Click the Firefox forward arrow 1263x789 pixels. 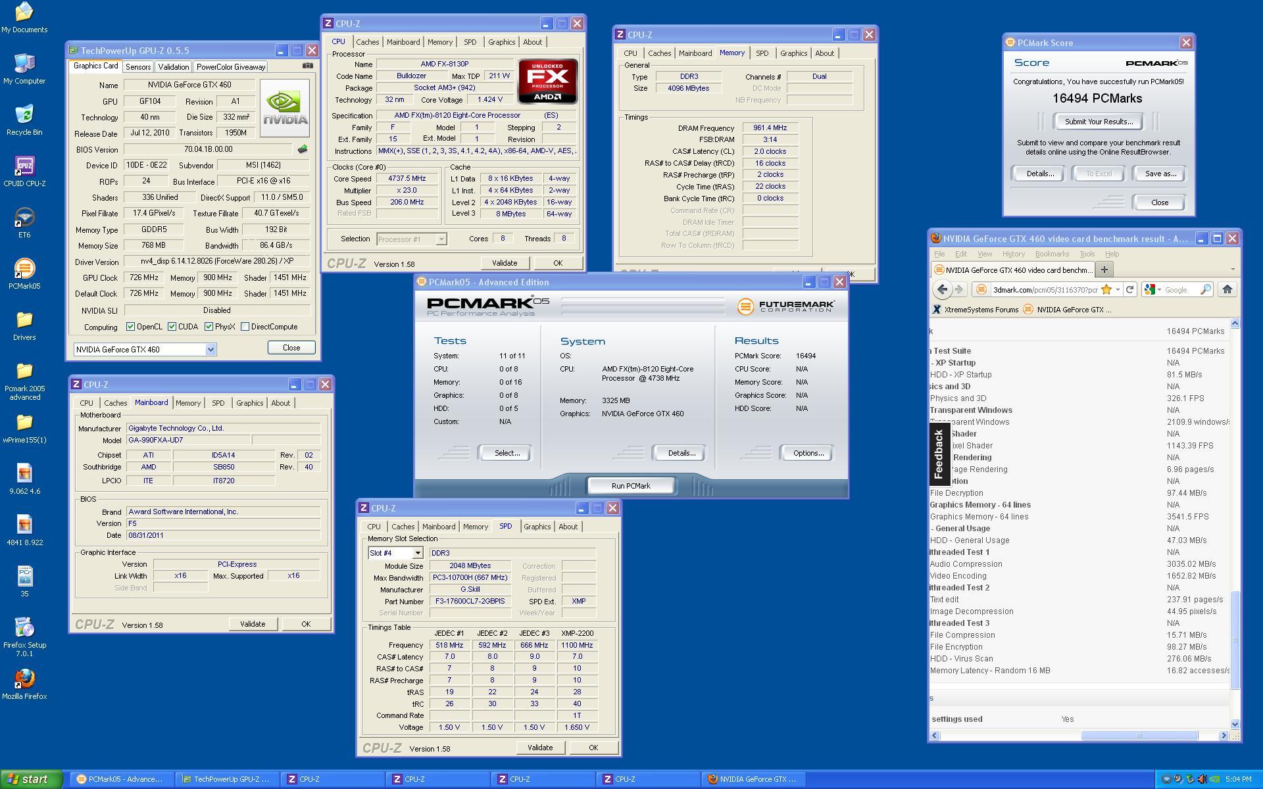(958, 289)
